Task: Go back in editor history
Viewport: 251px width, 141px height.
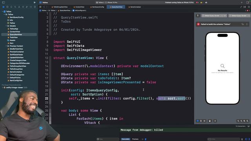Action: (44, 7)
